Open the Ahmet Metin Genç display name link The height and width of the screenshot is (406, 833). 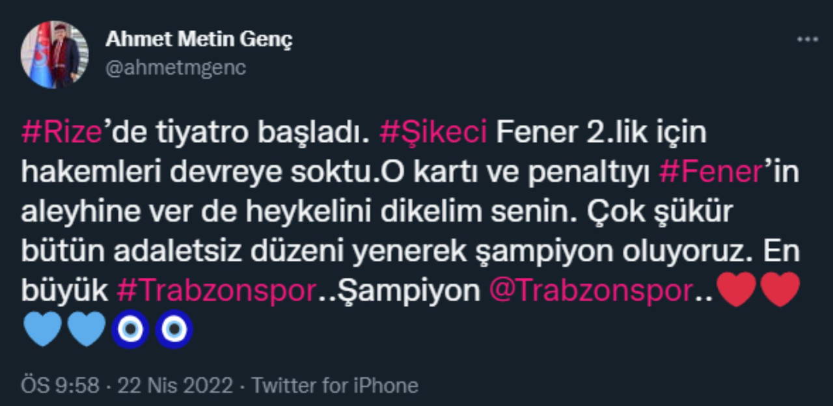tap(198, 39)
